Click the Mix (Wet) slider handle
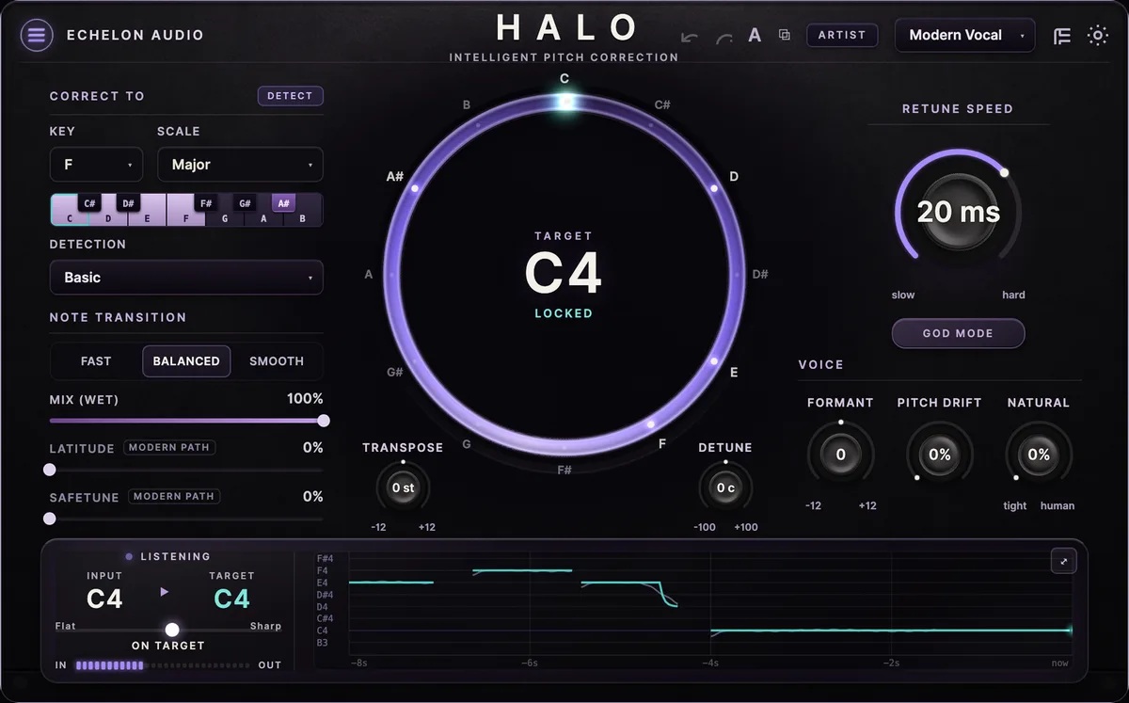This screenshot has width=1129, height=703. point(324,421)
